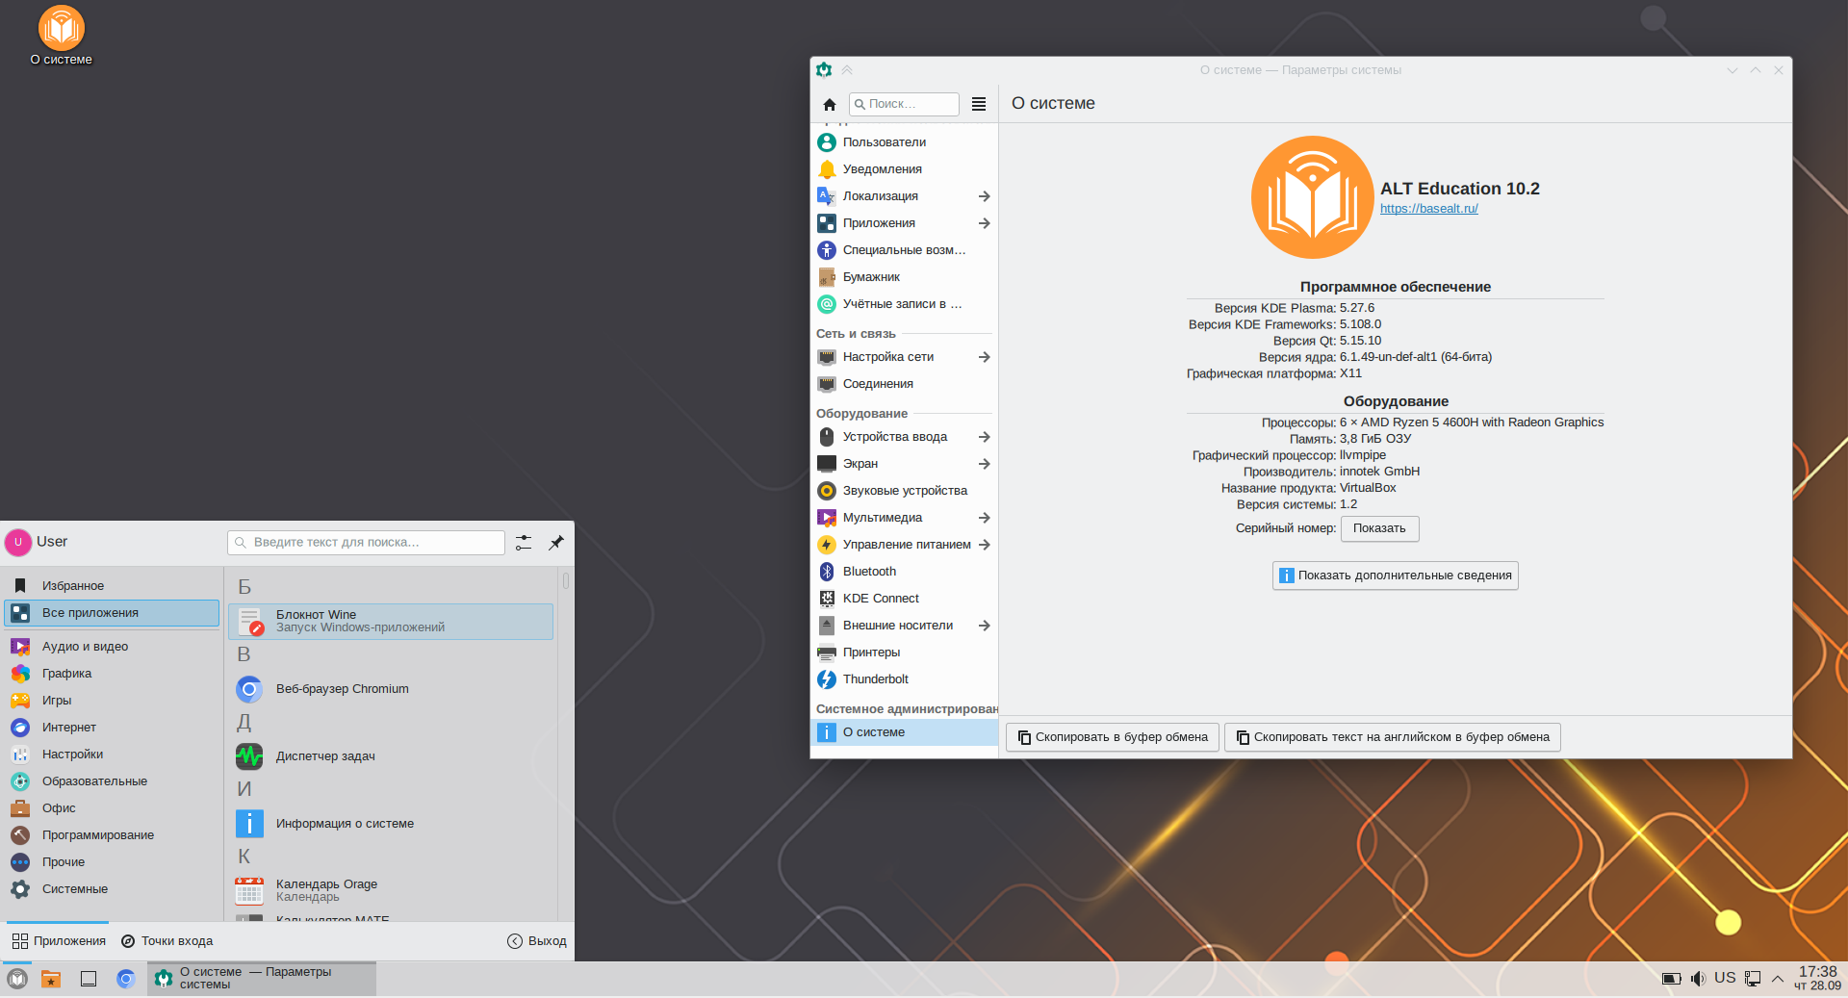Open Принтеры settings
The height and width of the screenshot is (998, 1848).
903,653
